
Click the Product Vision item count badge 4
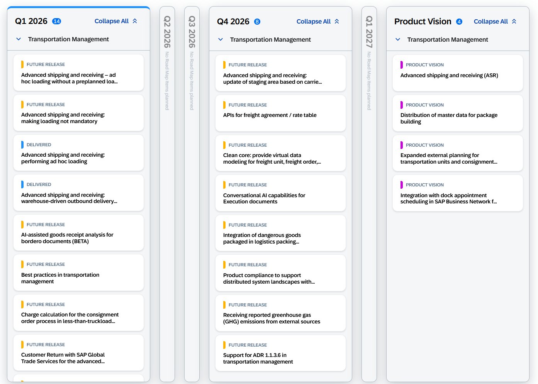[459, 22]
